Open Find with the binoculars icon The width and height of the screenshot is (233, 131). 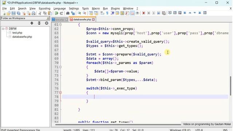(x=68, y=13)
